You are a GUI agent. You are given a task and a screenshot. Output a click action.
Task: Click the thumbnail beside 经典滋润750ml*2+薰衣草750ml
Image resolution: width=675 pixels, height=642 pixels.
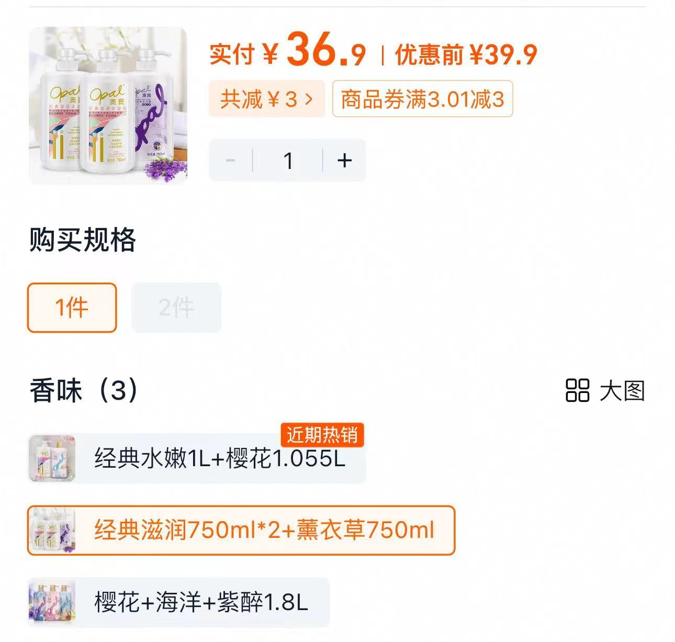pos(51,530)
